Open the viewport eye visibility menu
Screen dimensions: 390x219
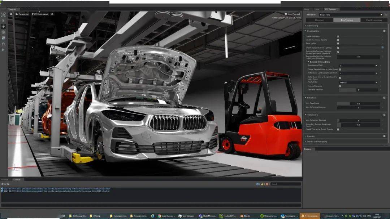[x=52, y=14]
